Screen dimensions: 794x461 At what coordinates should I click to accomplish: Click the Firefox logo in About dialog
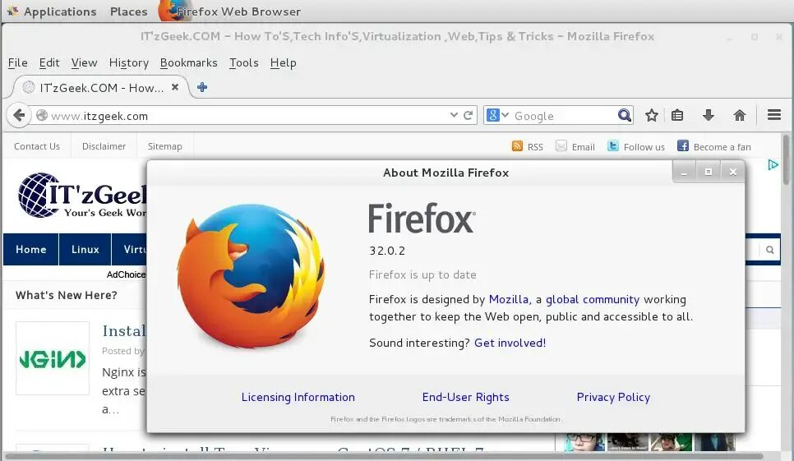(x=252, y=276)
